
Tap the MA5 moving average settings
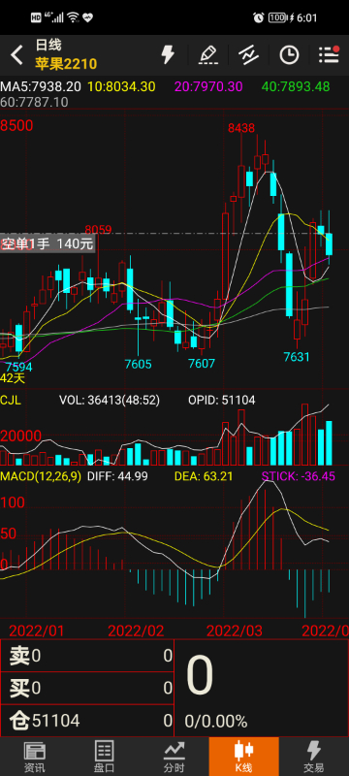(x=41, y=86)
